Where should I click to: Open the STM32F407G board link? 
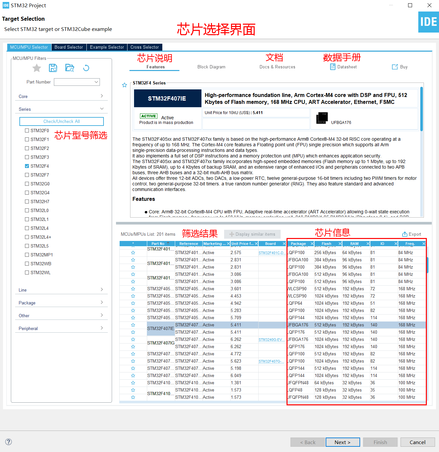[x=271, y=361]
